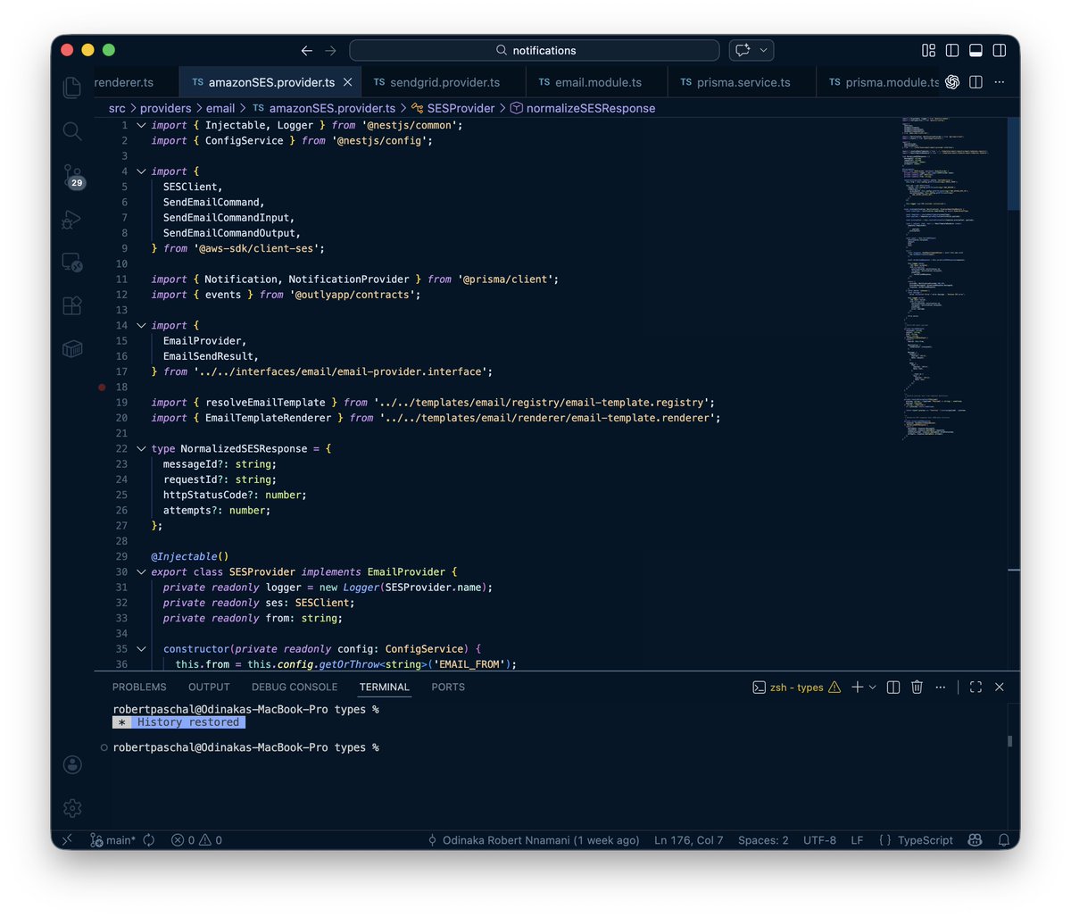Screen dimensions: 1071x917
Task: Change end of line sequence LF
Action: click(x=857, y=840)
